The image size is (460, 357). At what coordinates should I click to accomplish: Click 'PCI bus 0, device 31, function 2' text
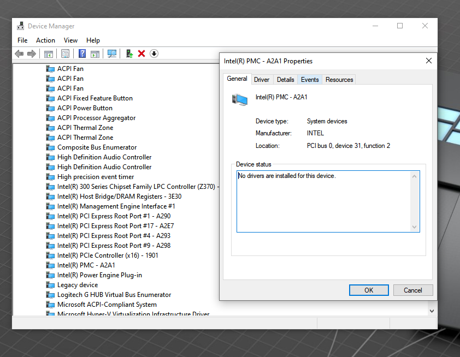pyautogui.click(x=348, y=146)
